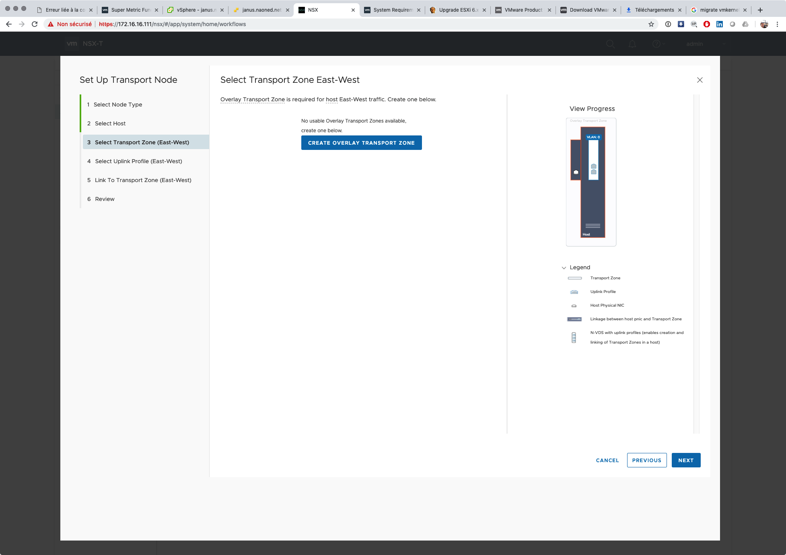
Task: Click the host physical NIC icon in diagram
Action: (576, 172)
